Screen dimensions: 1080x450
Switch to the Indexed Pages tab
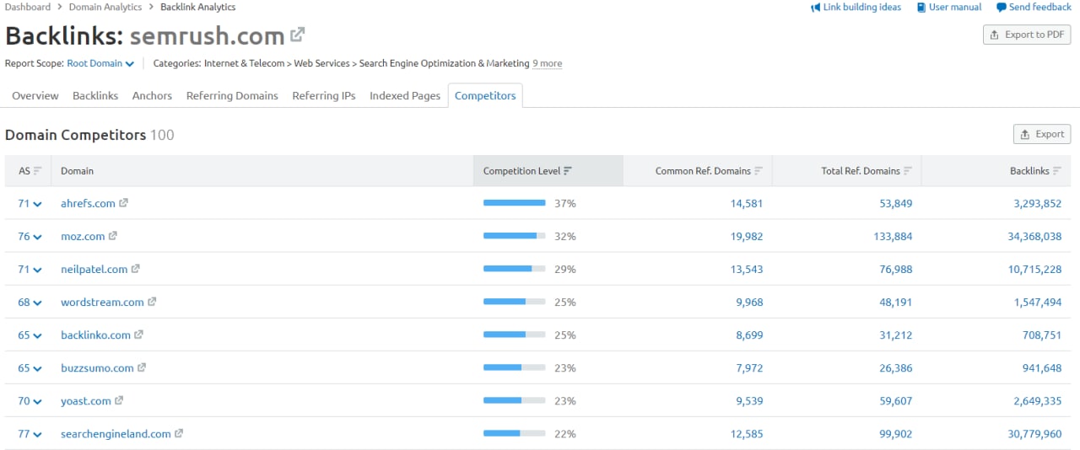click(405, 96)
